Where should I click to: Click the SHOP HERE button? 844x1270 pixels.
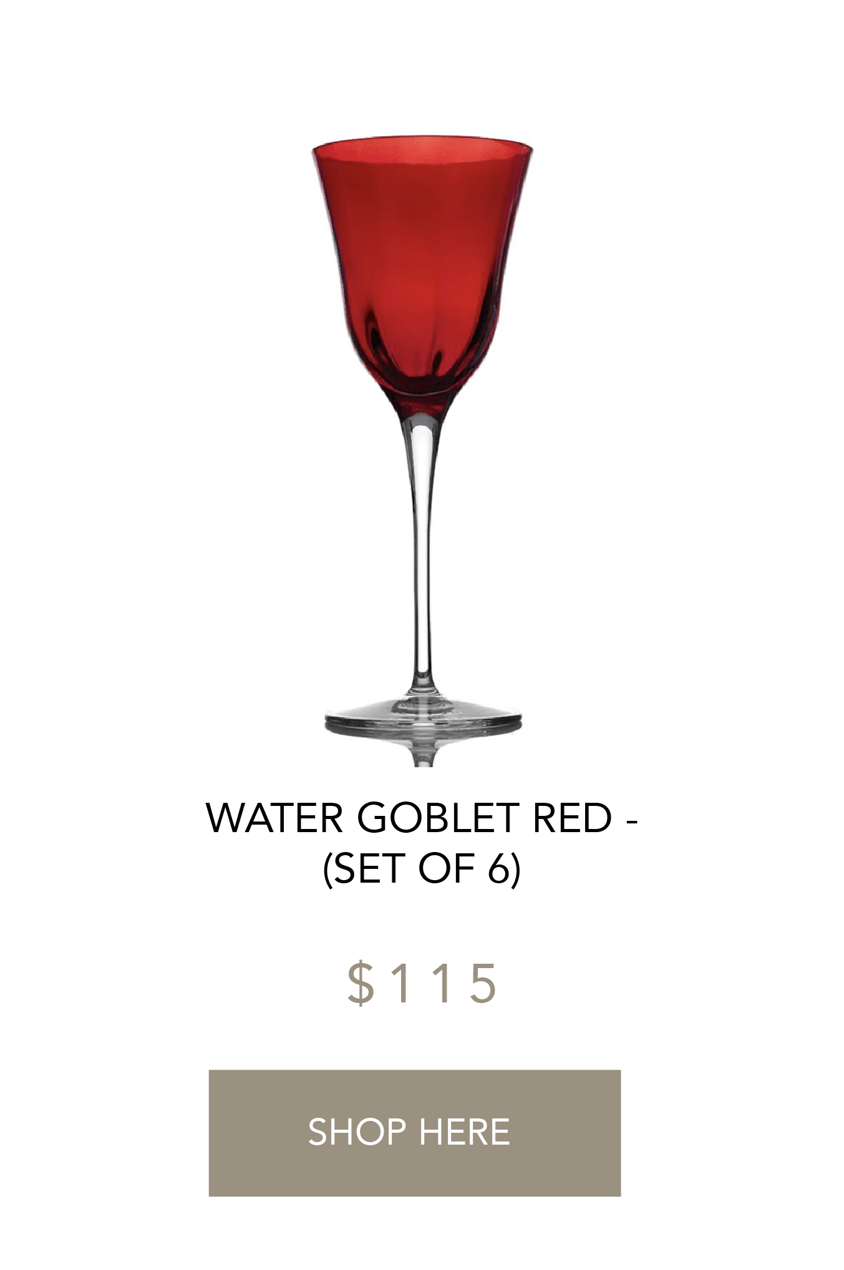coord(414,1133)
